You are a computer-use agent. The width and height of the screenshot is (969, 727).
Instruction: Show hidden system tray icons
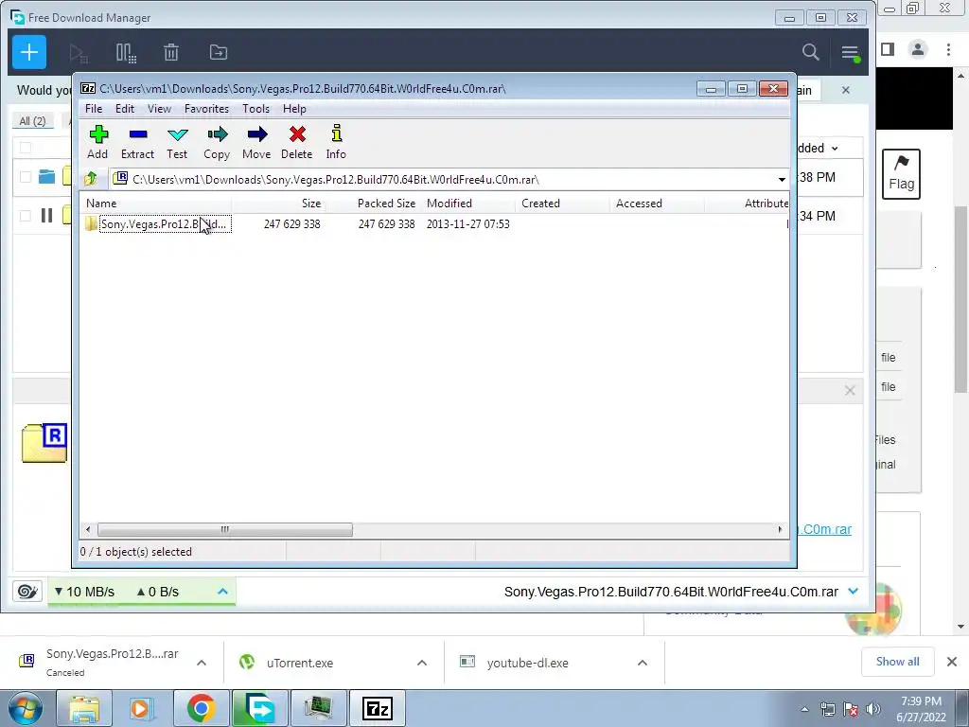point(804,709)
